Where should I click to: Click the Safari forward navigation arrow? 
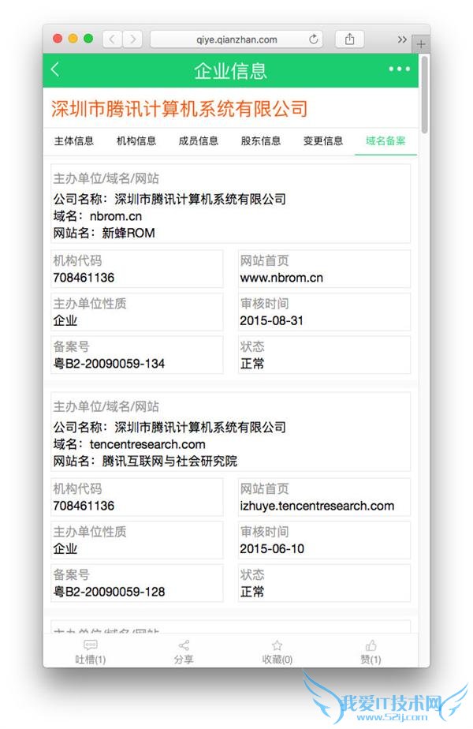click(x=132, y=39)
